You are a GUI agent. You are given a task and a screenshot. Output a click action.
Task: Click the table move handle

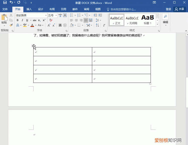point(33,46)
